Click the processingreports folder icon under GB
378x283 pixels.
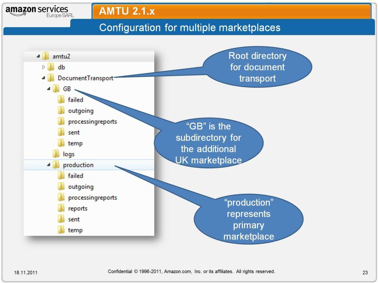point(61,121)
